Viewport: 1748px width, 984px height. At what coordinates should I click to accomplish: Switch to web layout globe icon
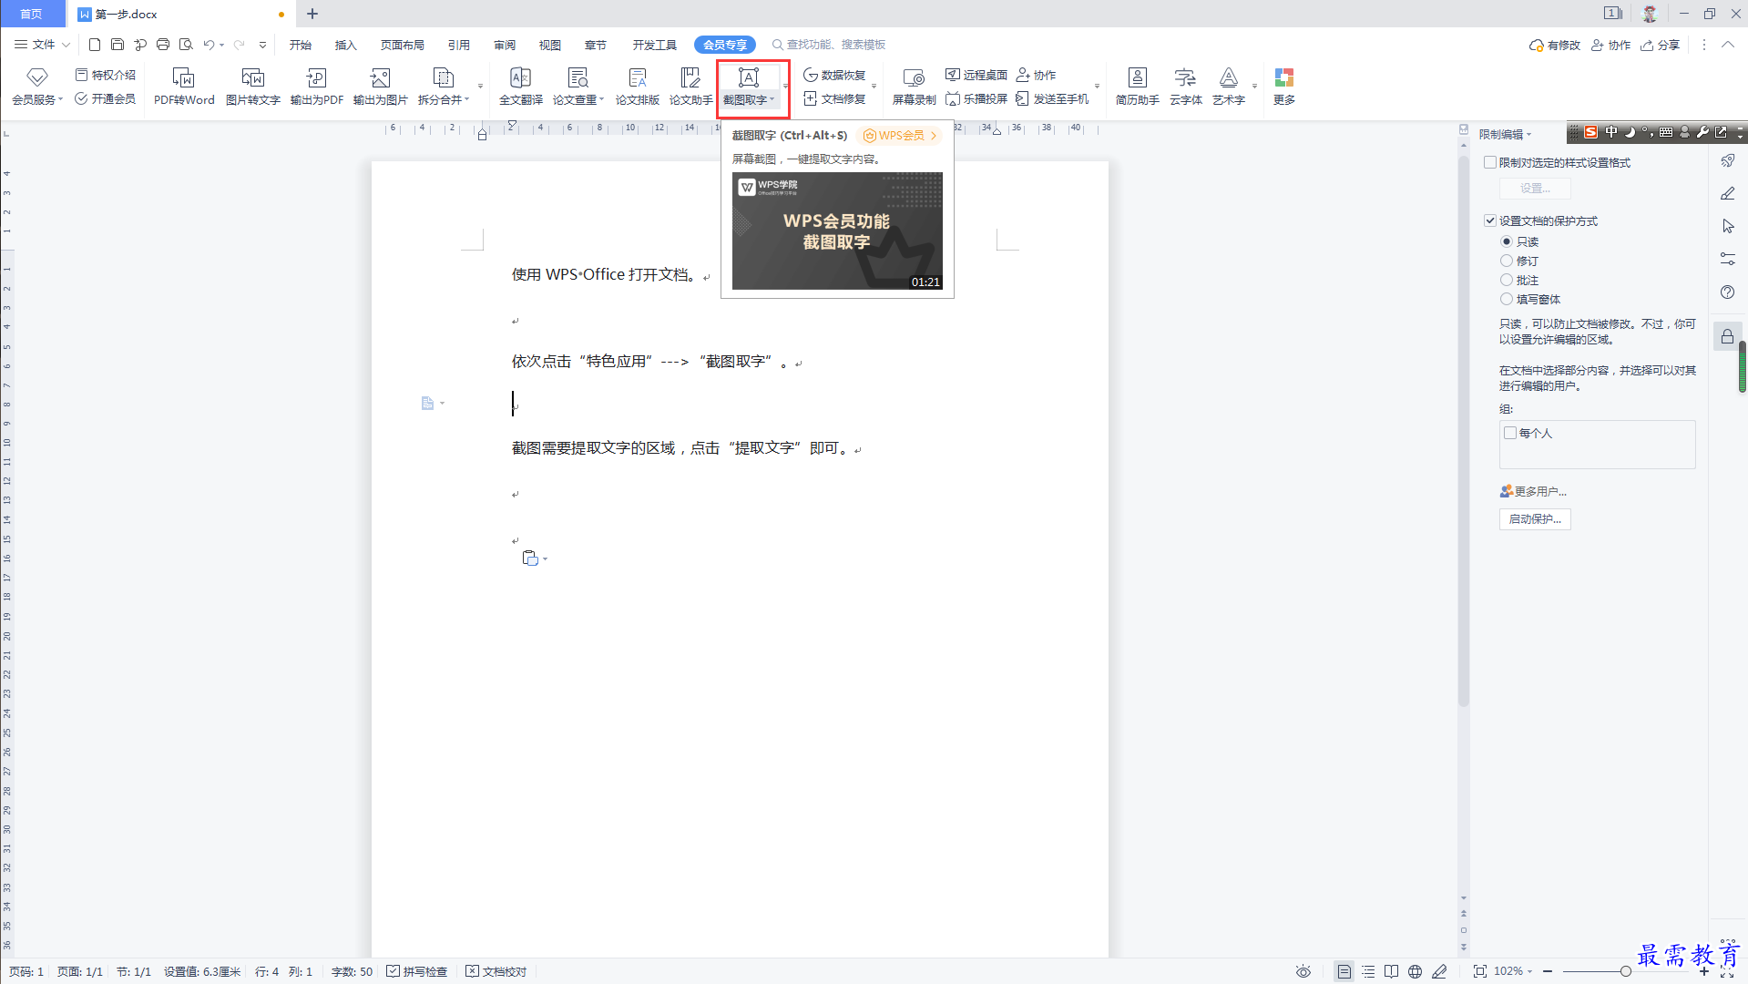pyautogui.click(x=1415, y=971)
